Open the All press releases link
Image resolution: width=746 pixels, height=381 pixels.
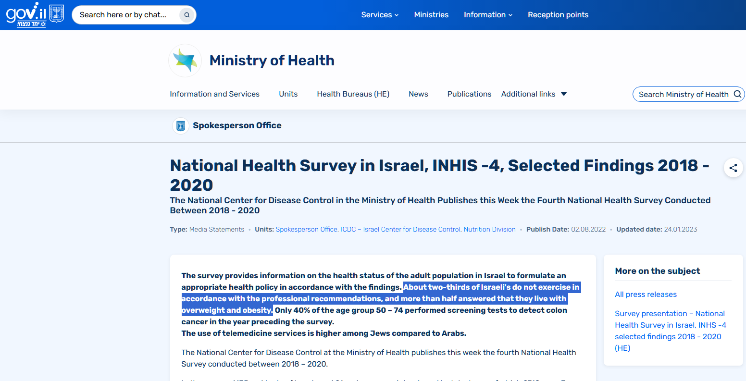point(646,295)
